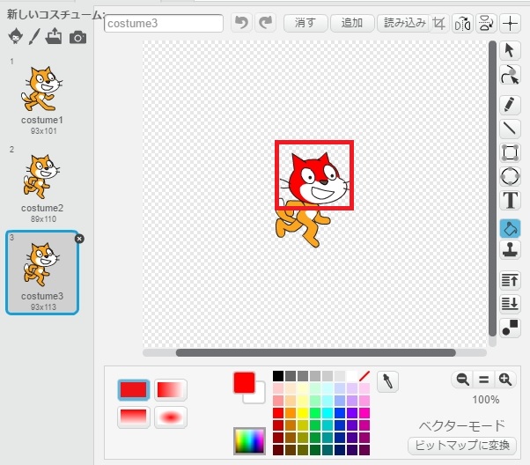This screenshot has height=465, width=530.
Task: Select the arrow Select tool
Action: click(510, 51)
